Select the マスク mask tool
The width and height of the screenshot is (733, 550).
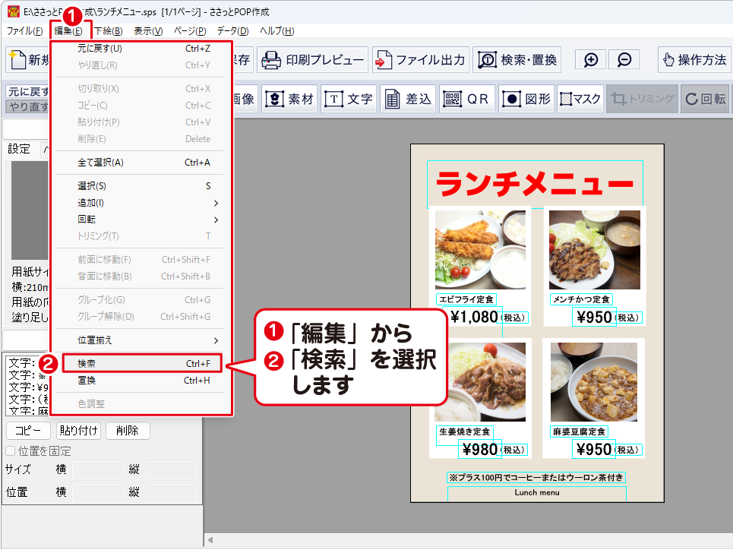(580, 99)
